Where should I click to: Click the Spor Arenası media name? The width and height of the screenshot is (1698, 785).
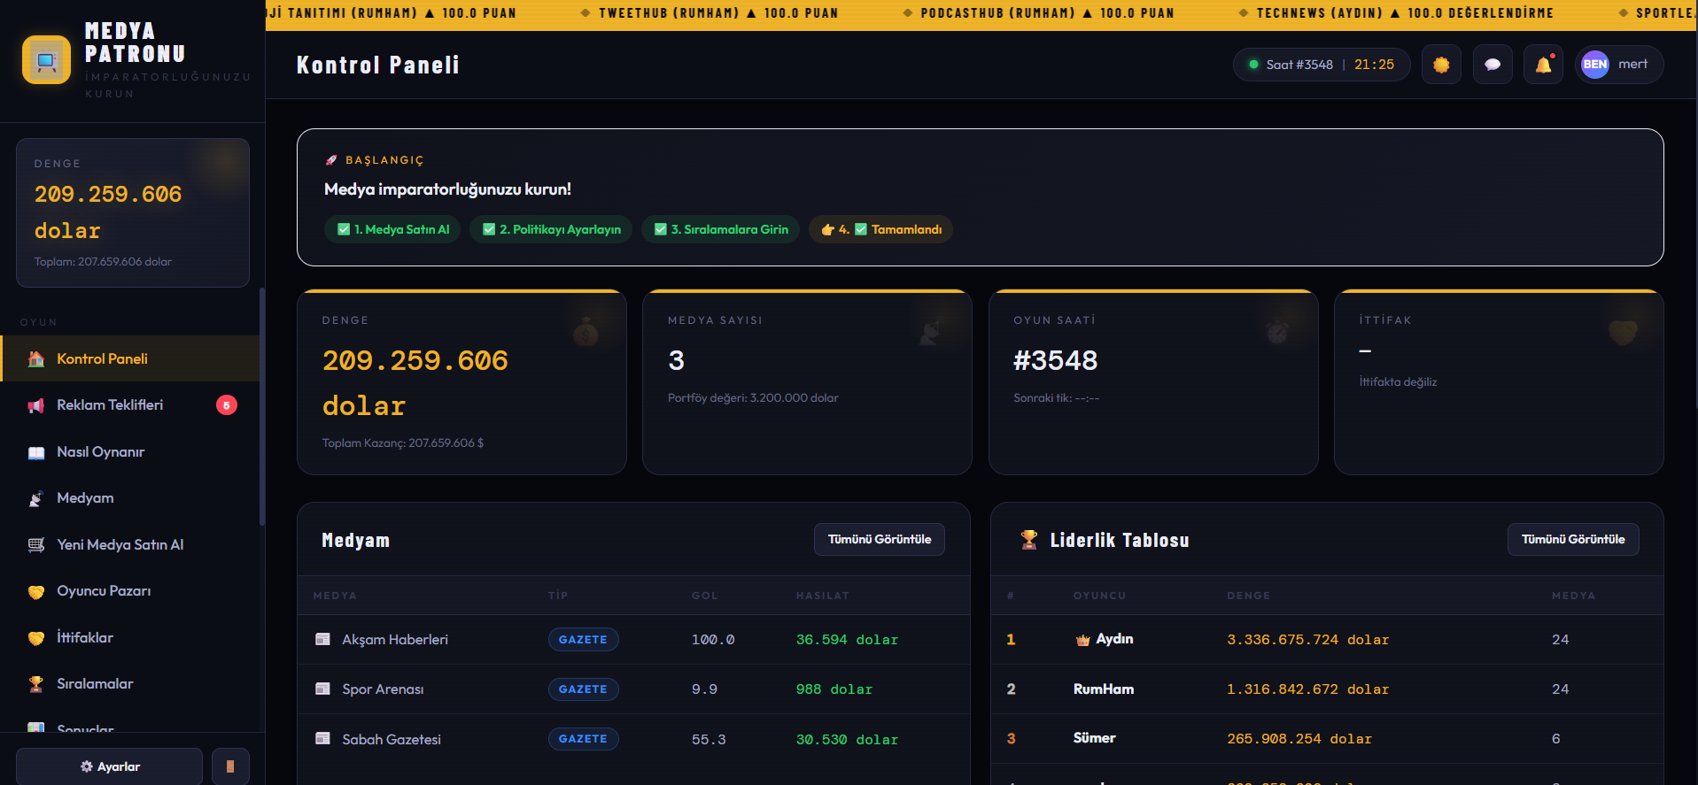click(383, 689)
